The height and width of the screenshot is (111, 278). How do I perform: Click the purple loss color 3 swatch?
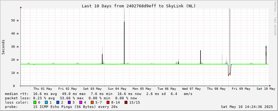[69, 102]
